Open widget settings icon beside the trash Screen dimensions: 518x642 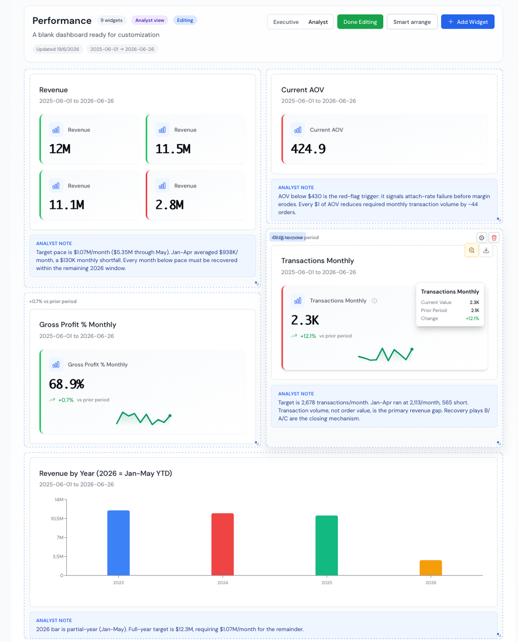pyautogui.click(x=482, y=238)
